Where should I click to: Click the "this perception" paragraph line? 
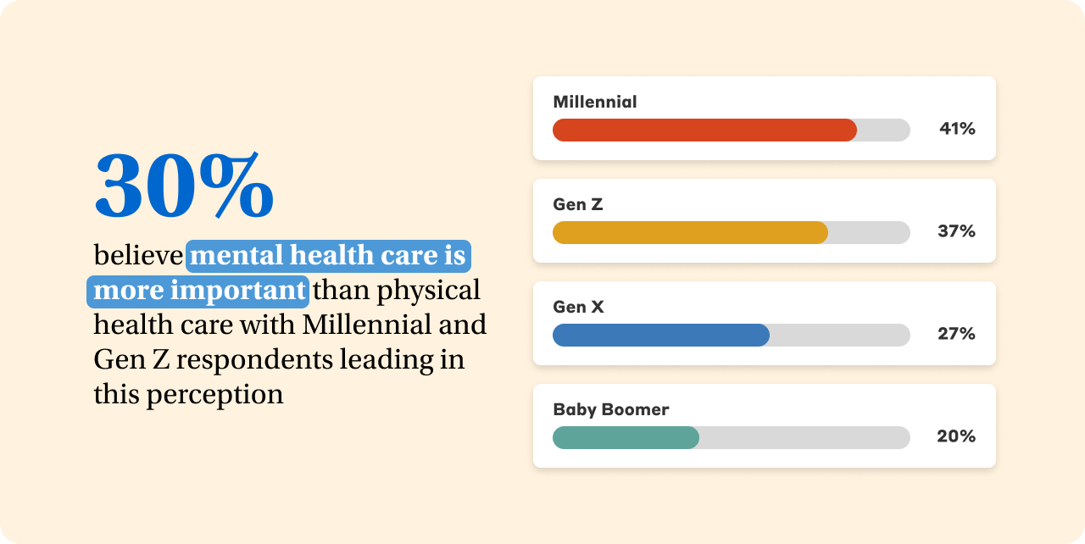188,394
